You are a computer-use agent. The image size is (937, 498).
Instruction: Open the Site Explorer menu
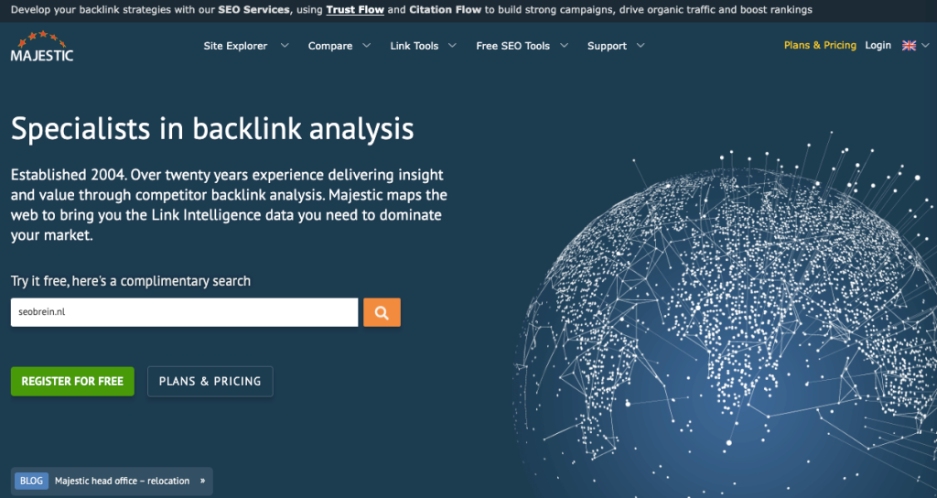pos(235,46)
